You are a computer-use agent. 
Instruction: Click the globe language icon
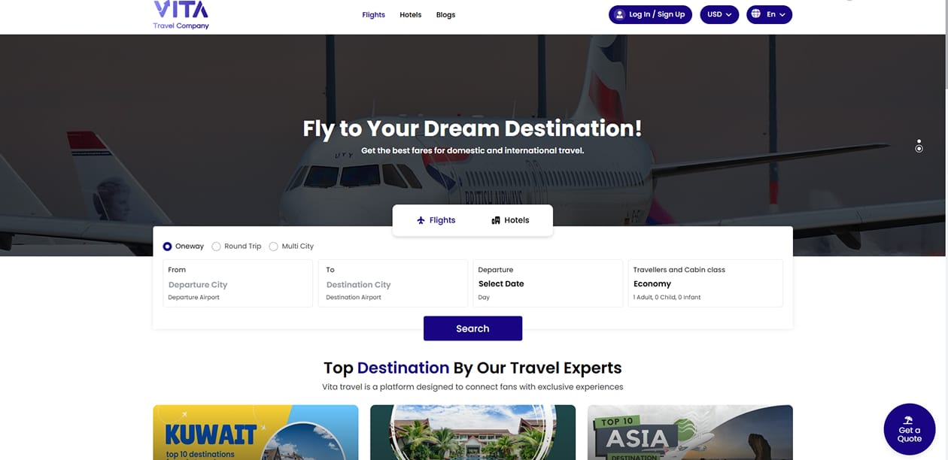(755, 14)
